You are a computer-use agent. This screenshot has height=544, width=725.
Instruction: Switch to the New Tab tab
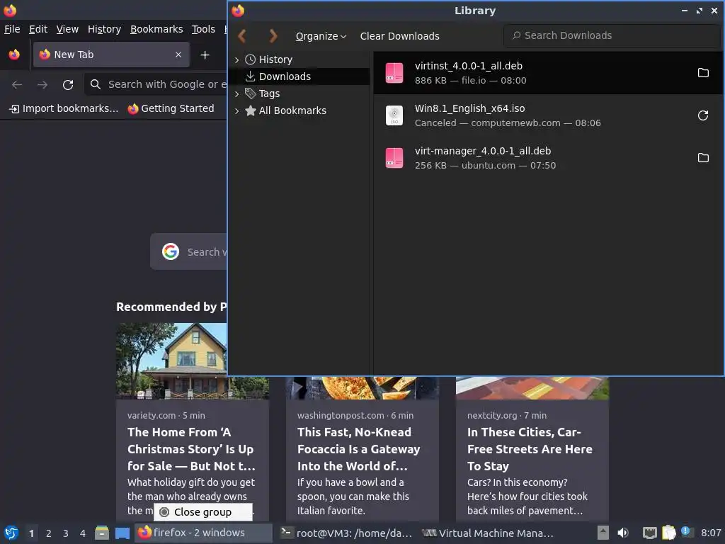(111, 55)
